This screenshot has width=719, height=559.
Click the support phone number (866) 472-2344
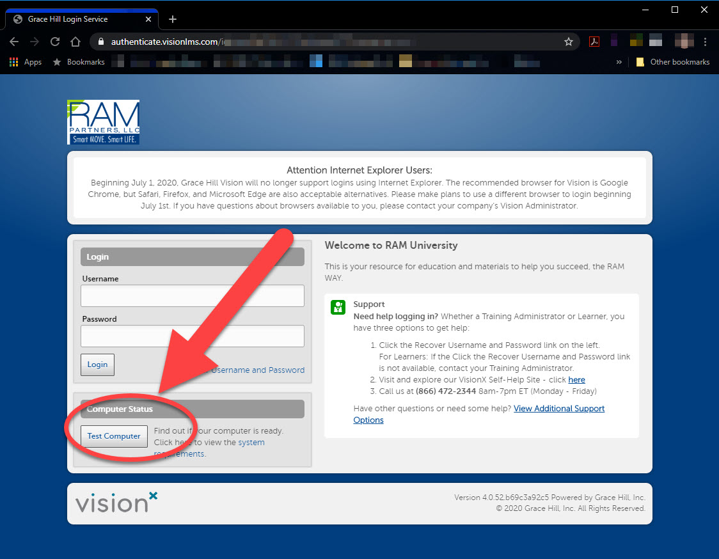tap(446, 391)
